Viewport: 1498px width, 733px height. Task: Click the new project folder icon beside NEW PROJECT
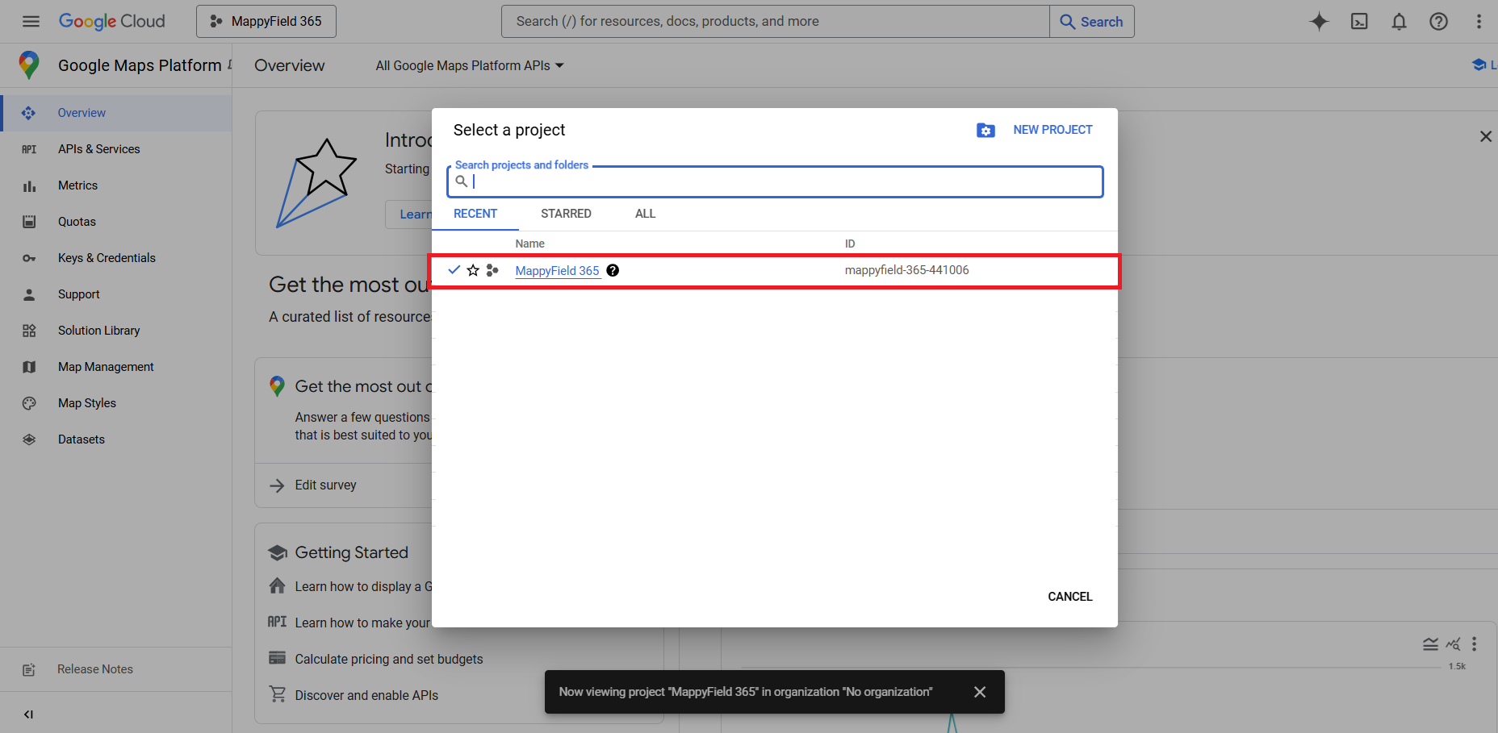985,130
